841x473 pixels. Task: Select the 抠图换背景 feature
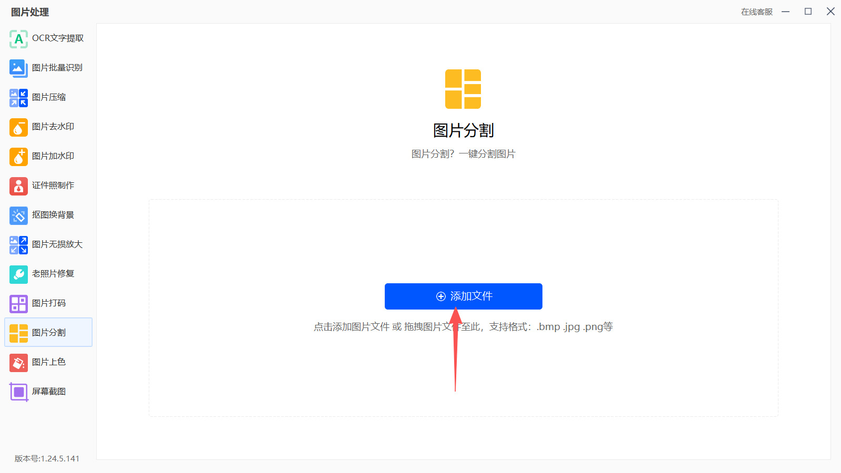pos(47,214)
